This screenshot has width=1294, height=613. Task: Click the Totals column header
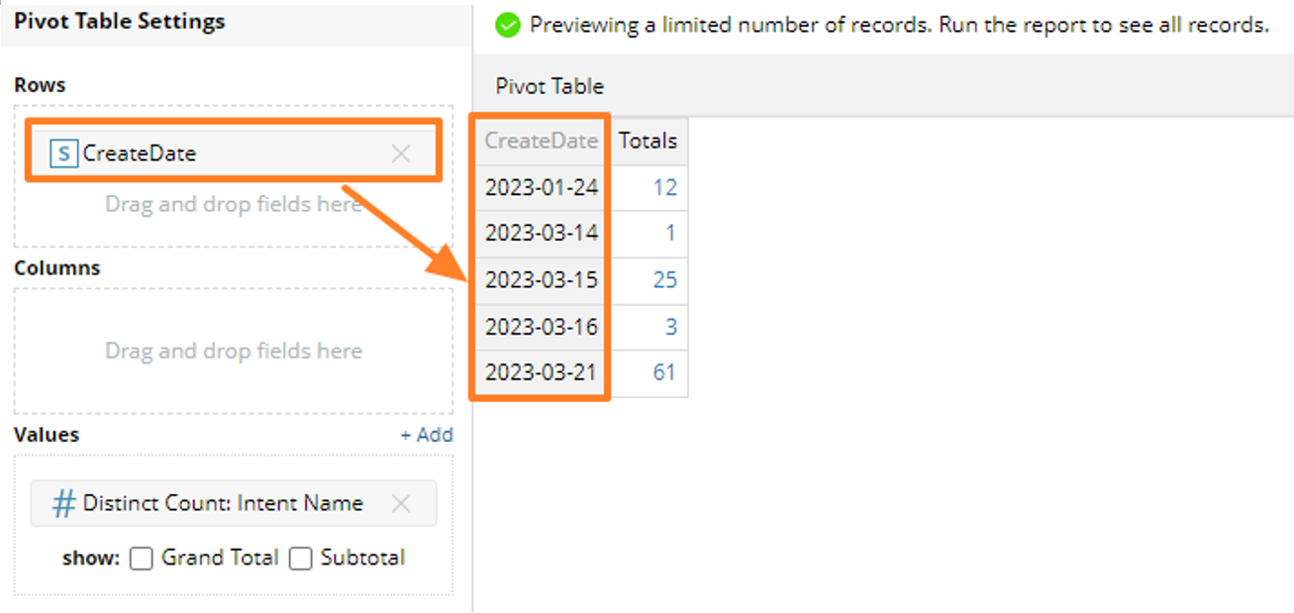pyautogui.click(x=647, y=141)
